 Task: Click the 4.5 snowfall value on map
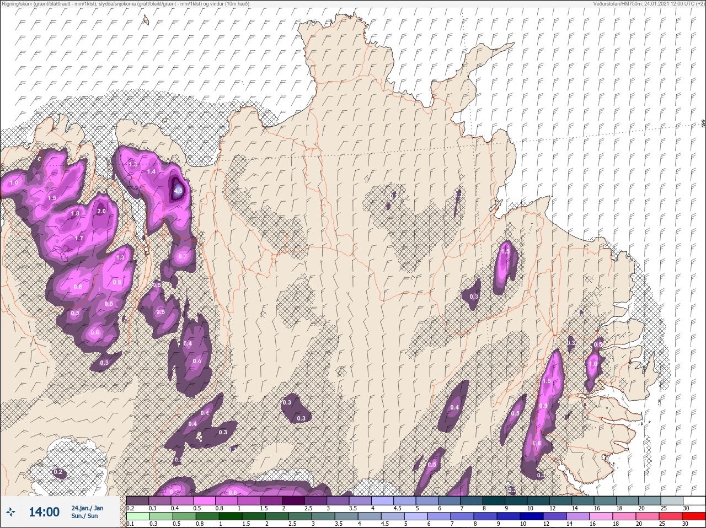pyautogui.click(x=178, y=191)
